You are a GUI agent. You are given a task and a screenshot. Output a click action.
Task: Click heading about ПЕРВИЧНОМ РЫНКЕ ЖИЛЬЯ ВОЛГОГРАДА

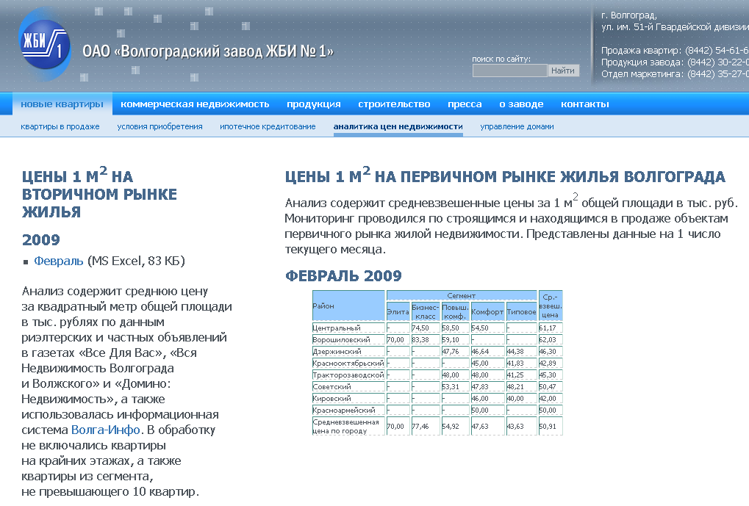point(505,176)
